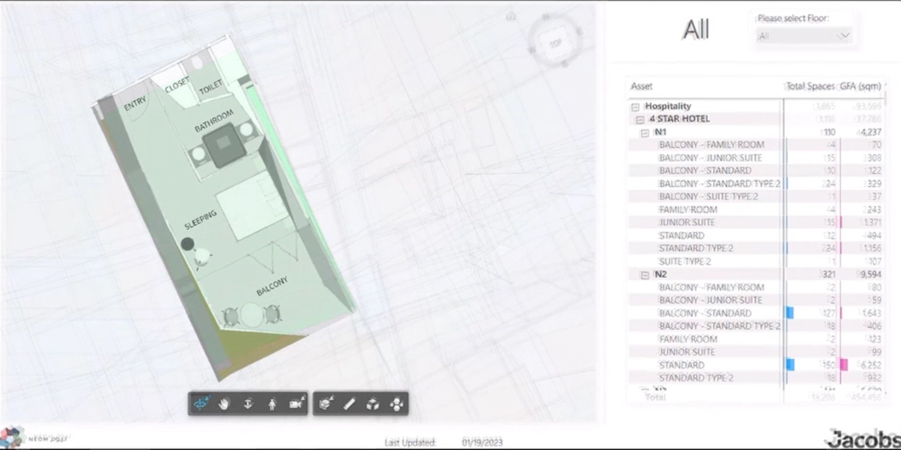Click the TOP face of view cube
This screenshot has width=901, height=450.
pyautogui.click(x=555, y=43)
